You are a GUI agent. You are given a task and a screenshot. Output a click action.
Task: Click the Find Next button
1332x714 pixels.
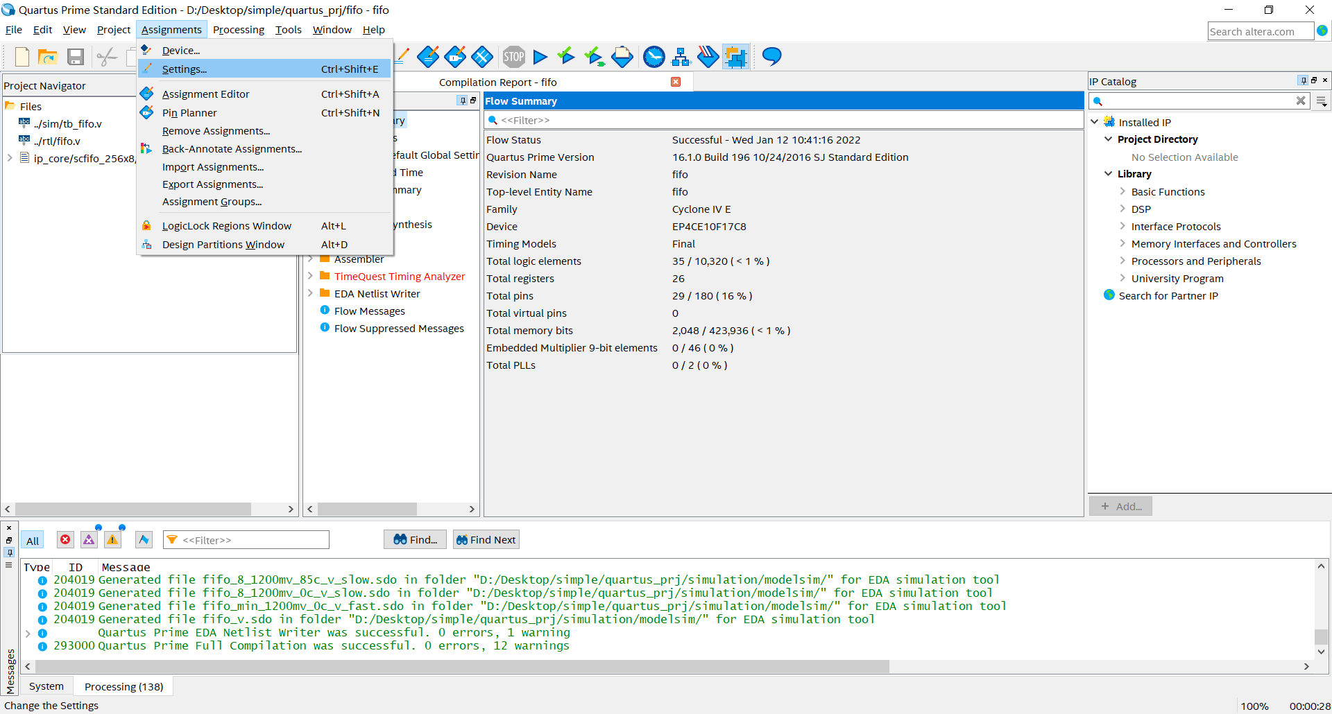coord(486,539)
